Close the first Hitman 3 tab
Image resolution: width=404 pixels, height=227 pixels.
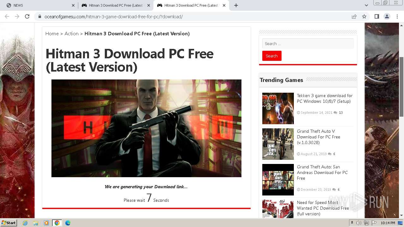149,5
